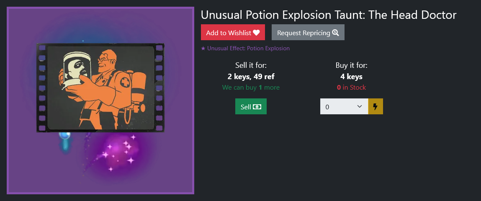
Task: Click the lightning bolt quick-buy button
Action: tap(376, 106)
